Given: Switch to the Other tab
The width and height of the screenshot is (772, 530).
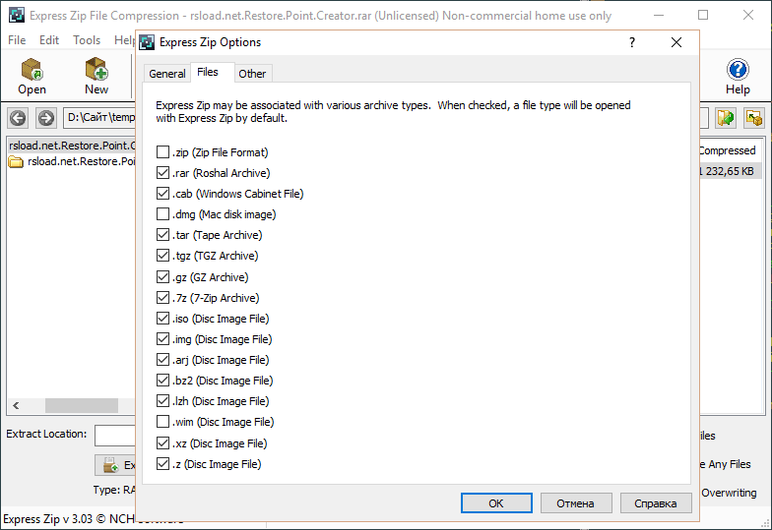Looking at the screenshot, I should pyautogui.click(x=252, y=74).
